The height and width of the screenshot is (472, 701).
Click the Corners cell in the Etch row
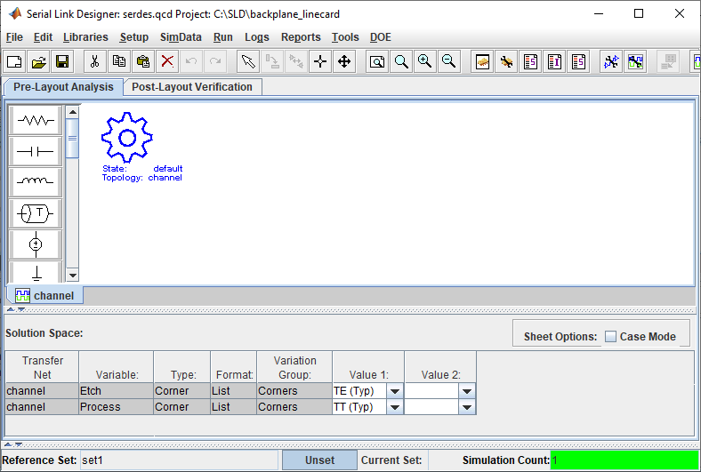[x=294, y=391]
